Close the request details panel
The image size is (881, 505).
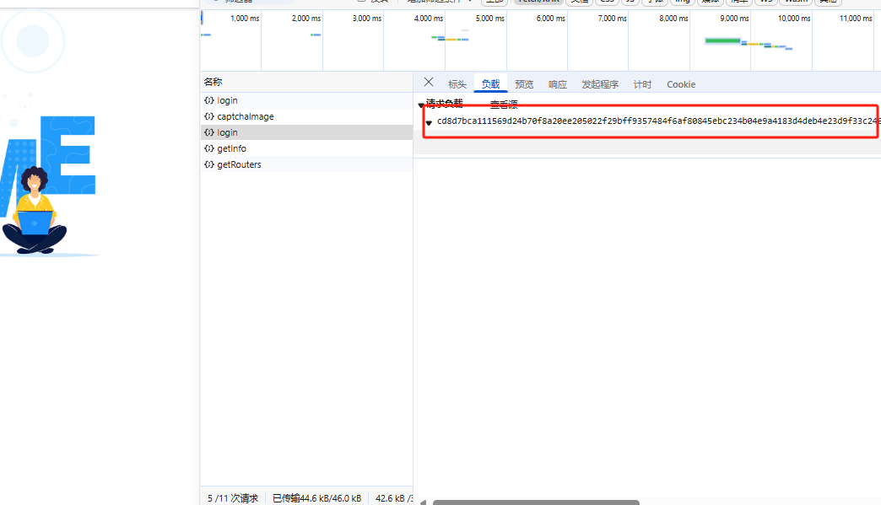[428, 83]
